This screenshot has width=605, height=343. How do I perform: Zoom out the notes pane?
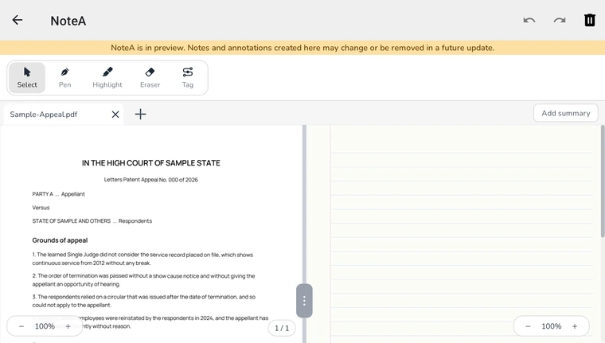click(528, 326)
